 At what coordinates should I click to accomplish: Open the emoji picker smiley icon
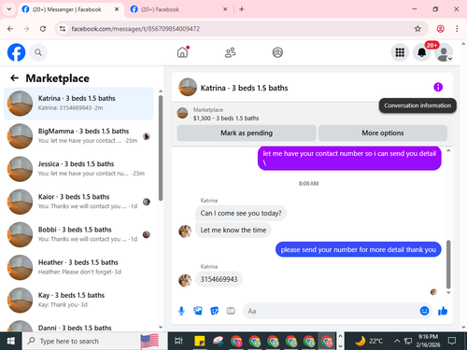coord(424,311)
